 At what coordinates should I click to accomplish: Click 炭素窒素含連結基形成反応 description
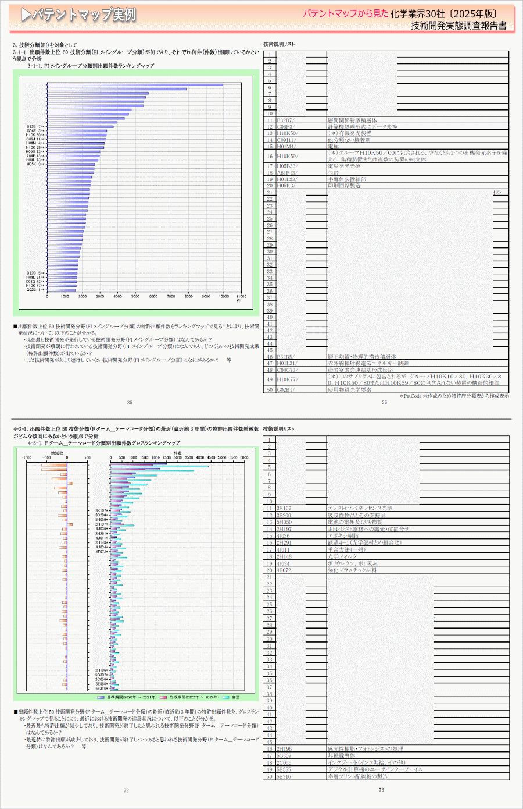click(x=360, y=370)
